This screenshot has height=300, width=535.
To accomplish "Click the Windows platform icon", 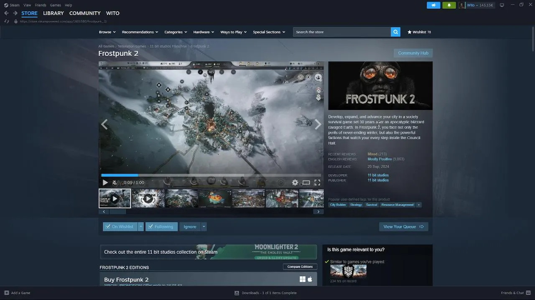I will [x=303, y=279].
